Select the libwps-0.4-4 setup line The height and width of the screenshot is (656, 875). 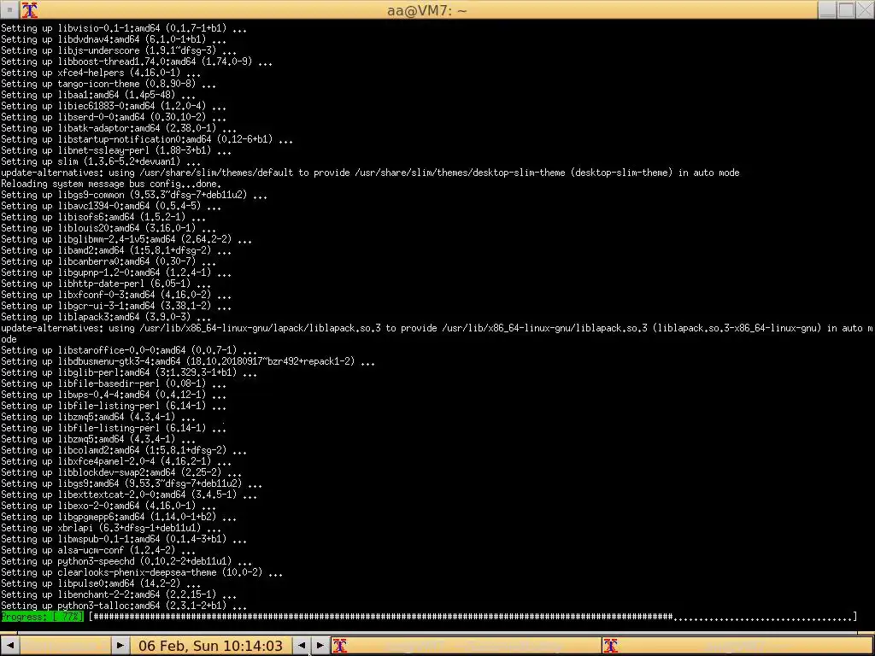tap(114, 395)
